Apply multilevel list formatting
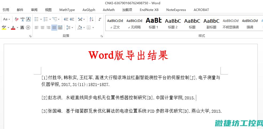This screenshot has height=129, width=263. (55, 19)
